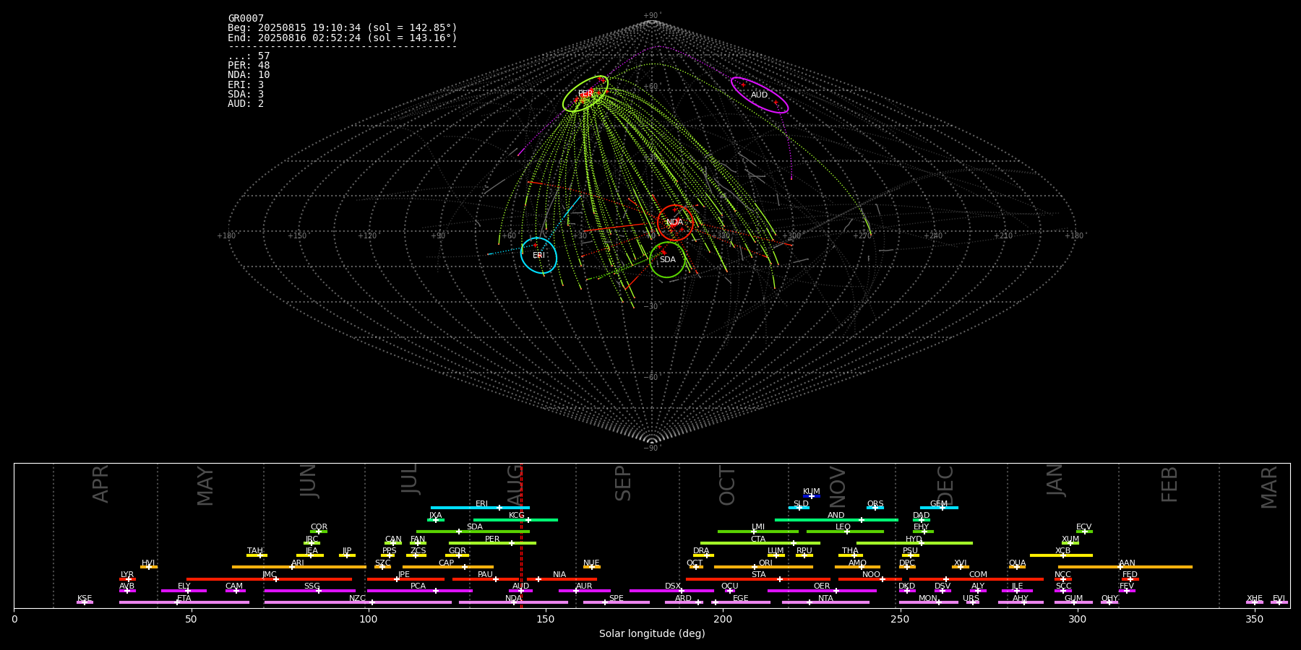The width and height of the screenshot is (1301, 650).
Task: Click the MAR month label in the timeline
Action: point(1269,487)
